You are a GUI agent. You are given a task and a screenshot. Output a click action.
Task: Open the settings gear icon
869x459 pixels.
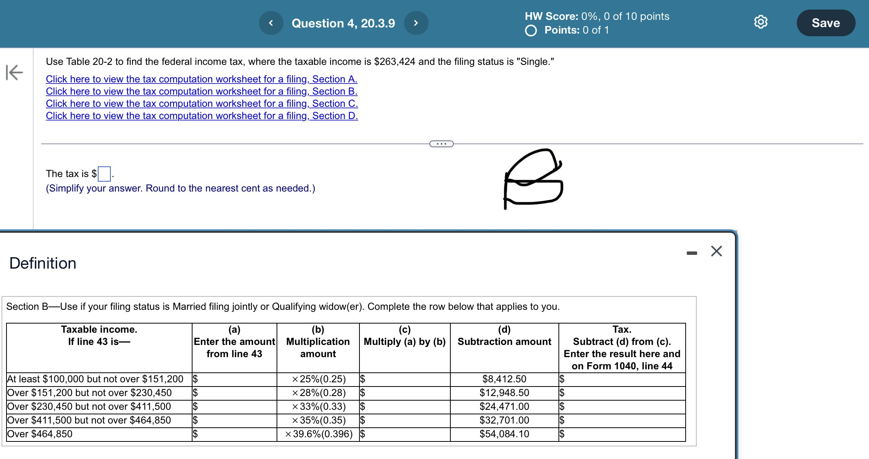click(760, 22)
